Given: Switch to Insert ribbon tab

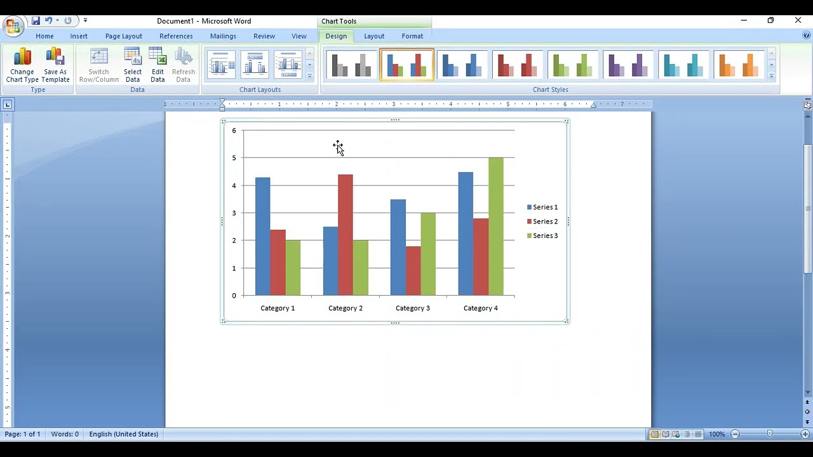Looking at the screenshot, I should [x=79, y=36].
